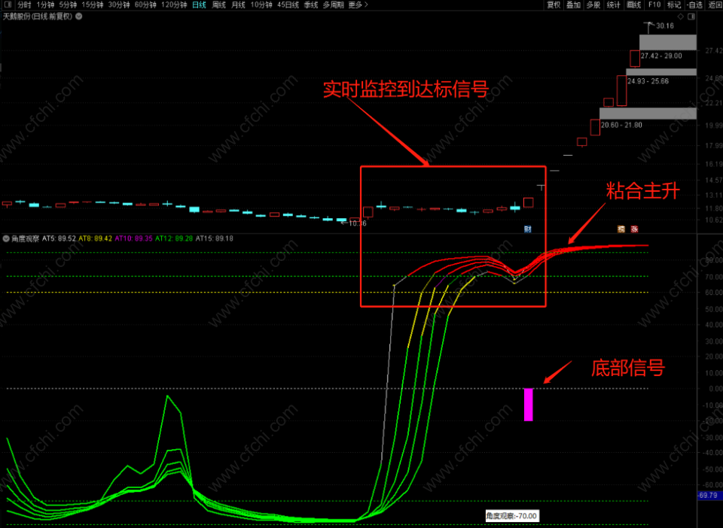Select the 月线 monthly period tab

coord(238,5)
